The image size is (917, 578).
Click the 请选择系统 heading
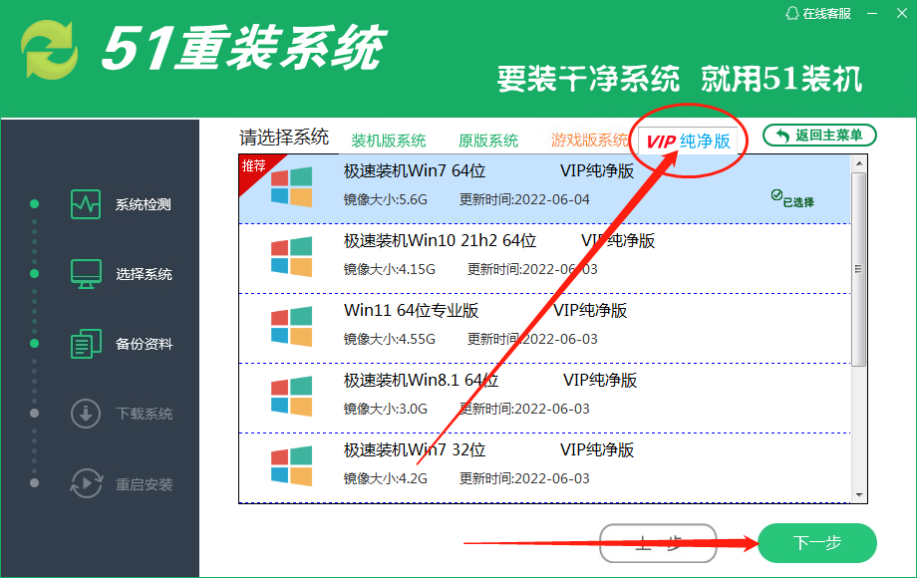[x=284, y=138]
